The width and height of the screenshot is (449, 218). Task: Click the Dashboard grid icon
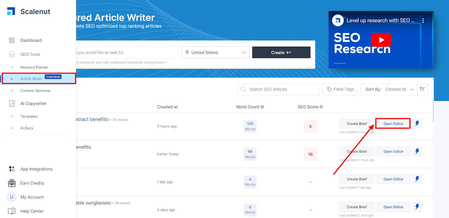click(12, 40)
